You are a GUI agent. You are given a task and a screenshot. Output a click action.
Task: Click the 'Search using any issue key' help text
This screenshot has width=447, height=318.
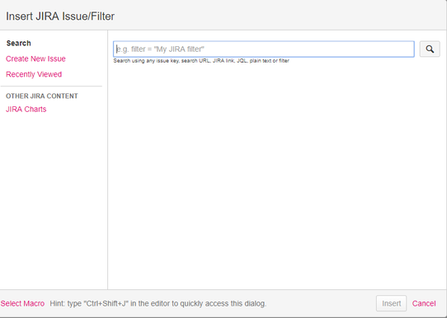coord(201,61)
